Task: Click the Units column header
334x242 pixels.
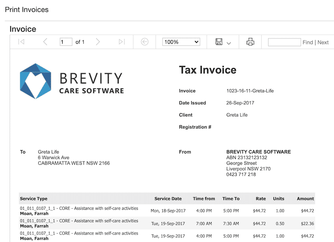Action: [x=278, y=199]
